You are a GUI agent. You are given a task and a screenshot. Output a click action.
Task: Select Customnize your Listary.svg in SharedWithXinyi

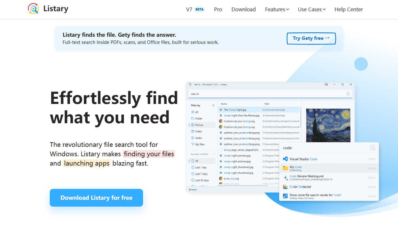(259, 127)
